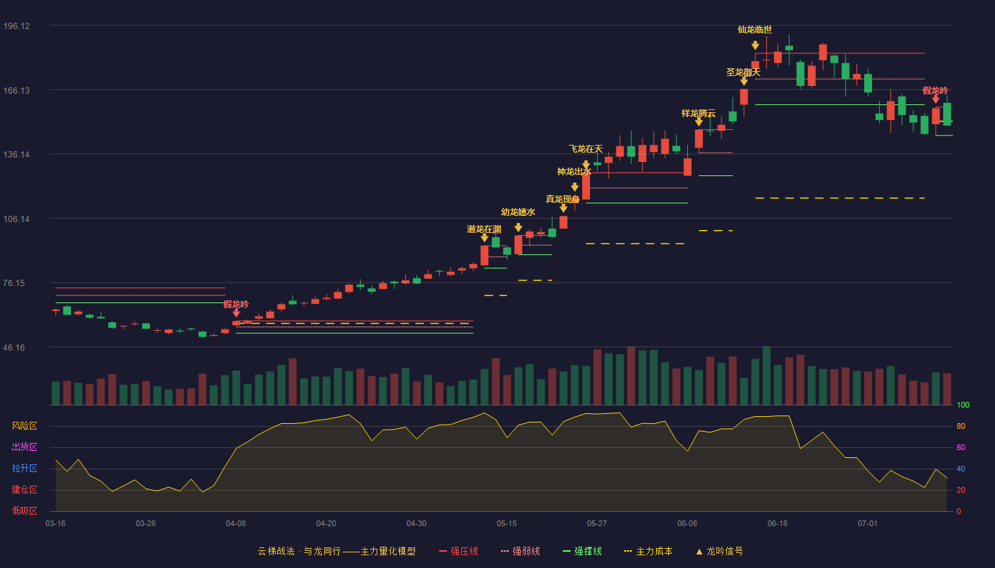Click the 05-27 date axis label
The image size is (995, 568).
(597, 523)
